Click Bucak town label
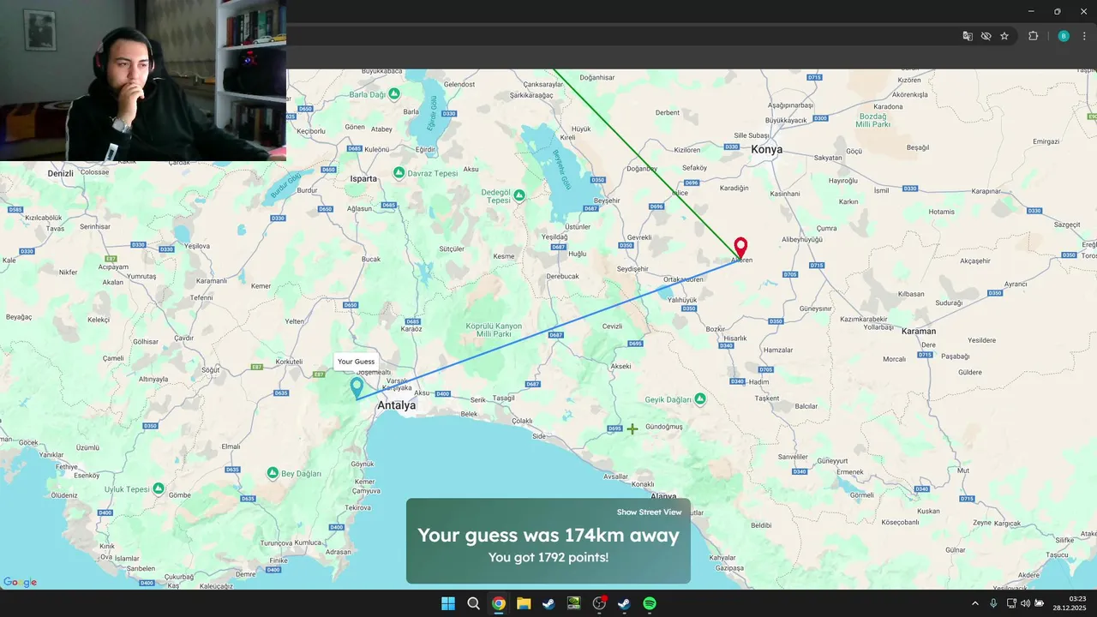This screenshot has height=617, width=1097. click(x=371, y=259)
